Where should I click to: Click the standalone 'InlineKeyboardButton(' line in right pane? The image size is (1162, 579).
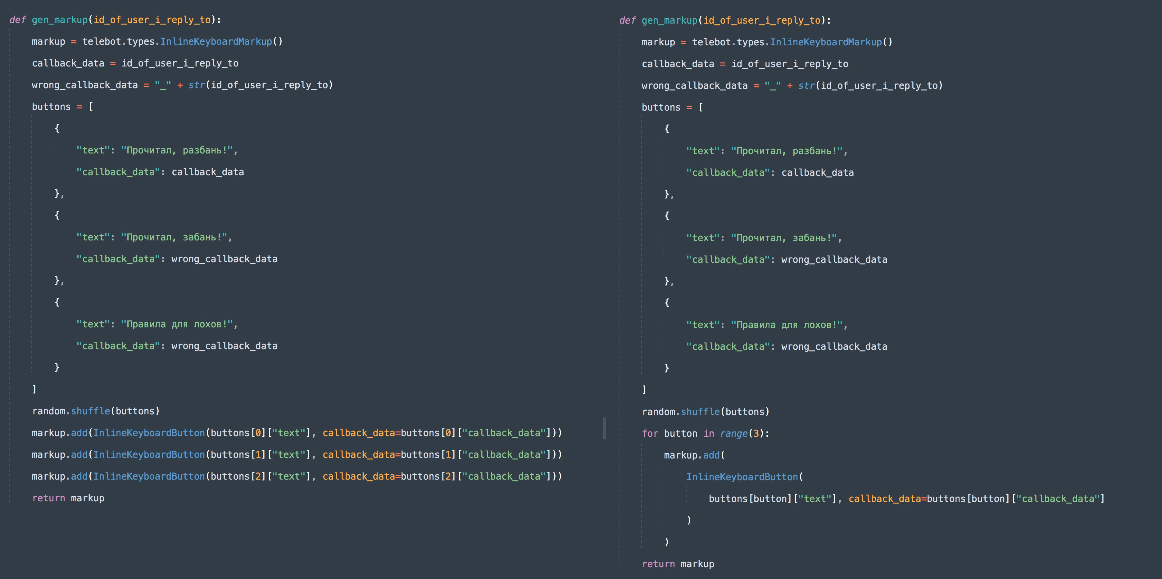(x=745, y=477)
